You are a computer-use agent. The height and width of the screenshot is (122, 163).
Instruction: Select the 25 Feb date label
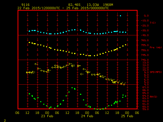pyautogui.click(x=127, y=116)
